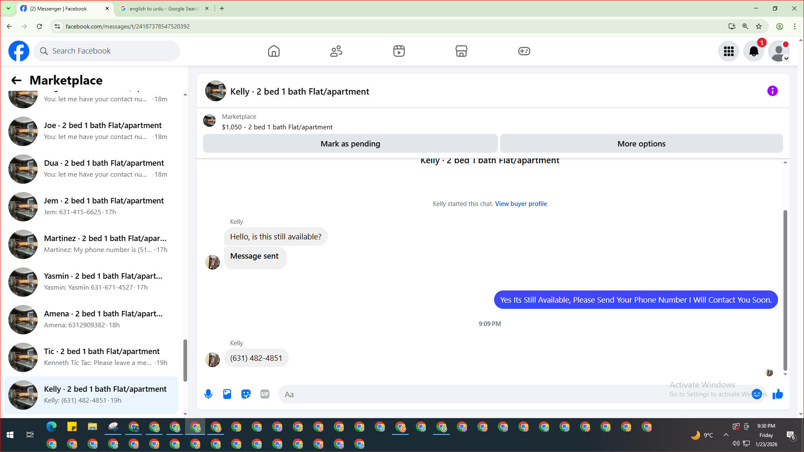Image resolution: width=804 pixels, height=452 pixels.
Task: Expand the account profile menu
Action: point(779,51)
